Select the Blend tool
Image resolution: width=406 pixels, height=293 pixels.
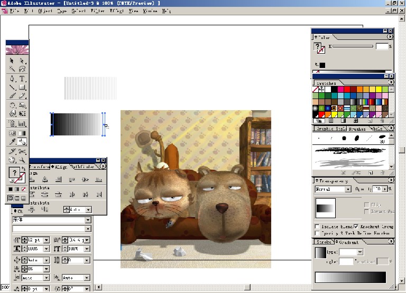(x=22, y=141)
